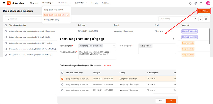Open the notifications bell icon
The image size is (213, 104).
pyautogui.click(x=190, y=3)
